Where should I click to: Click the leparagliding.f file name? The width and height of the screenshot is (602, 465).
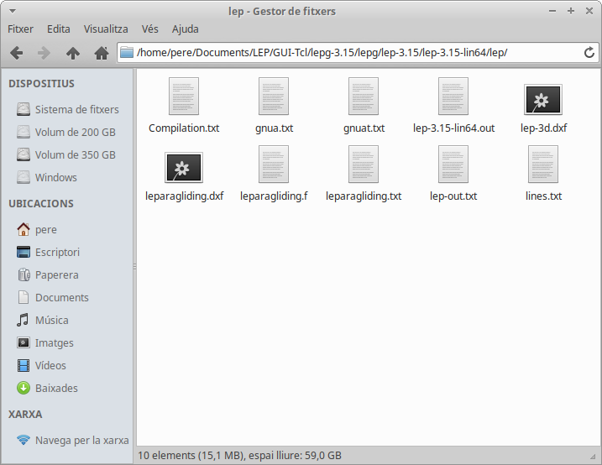(274, 196)
